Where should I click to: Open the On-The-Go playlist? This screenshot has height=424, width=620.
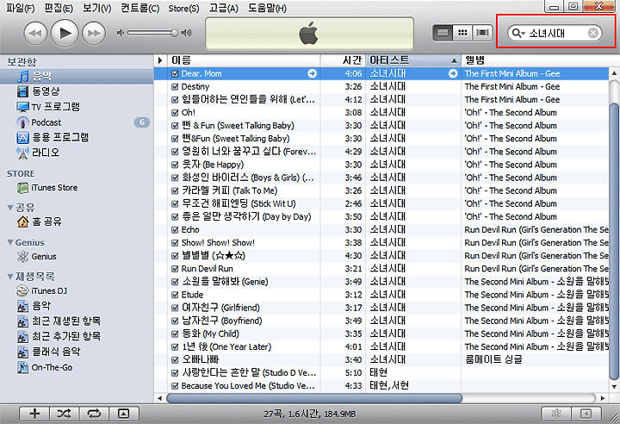(x=77, y=367)
